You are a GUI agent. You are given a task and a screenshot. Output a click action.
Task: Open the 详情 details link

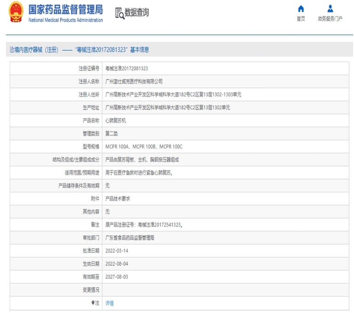[x=109, y=303]
